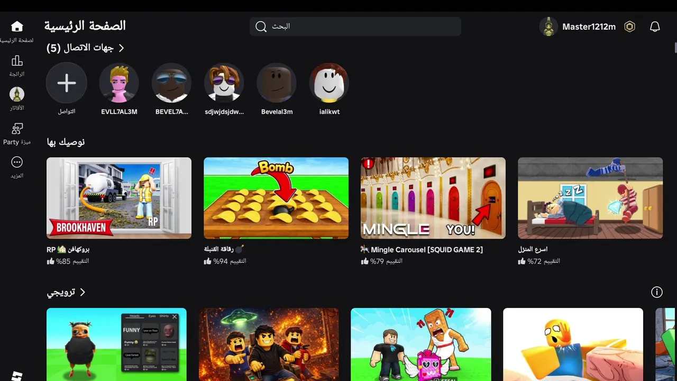
Task: Expand the connections (5) chevron
Action: (121, 48)
